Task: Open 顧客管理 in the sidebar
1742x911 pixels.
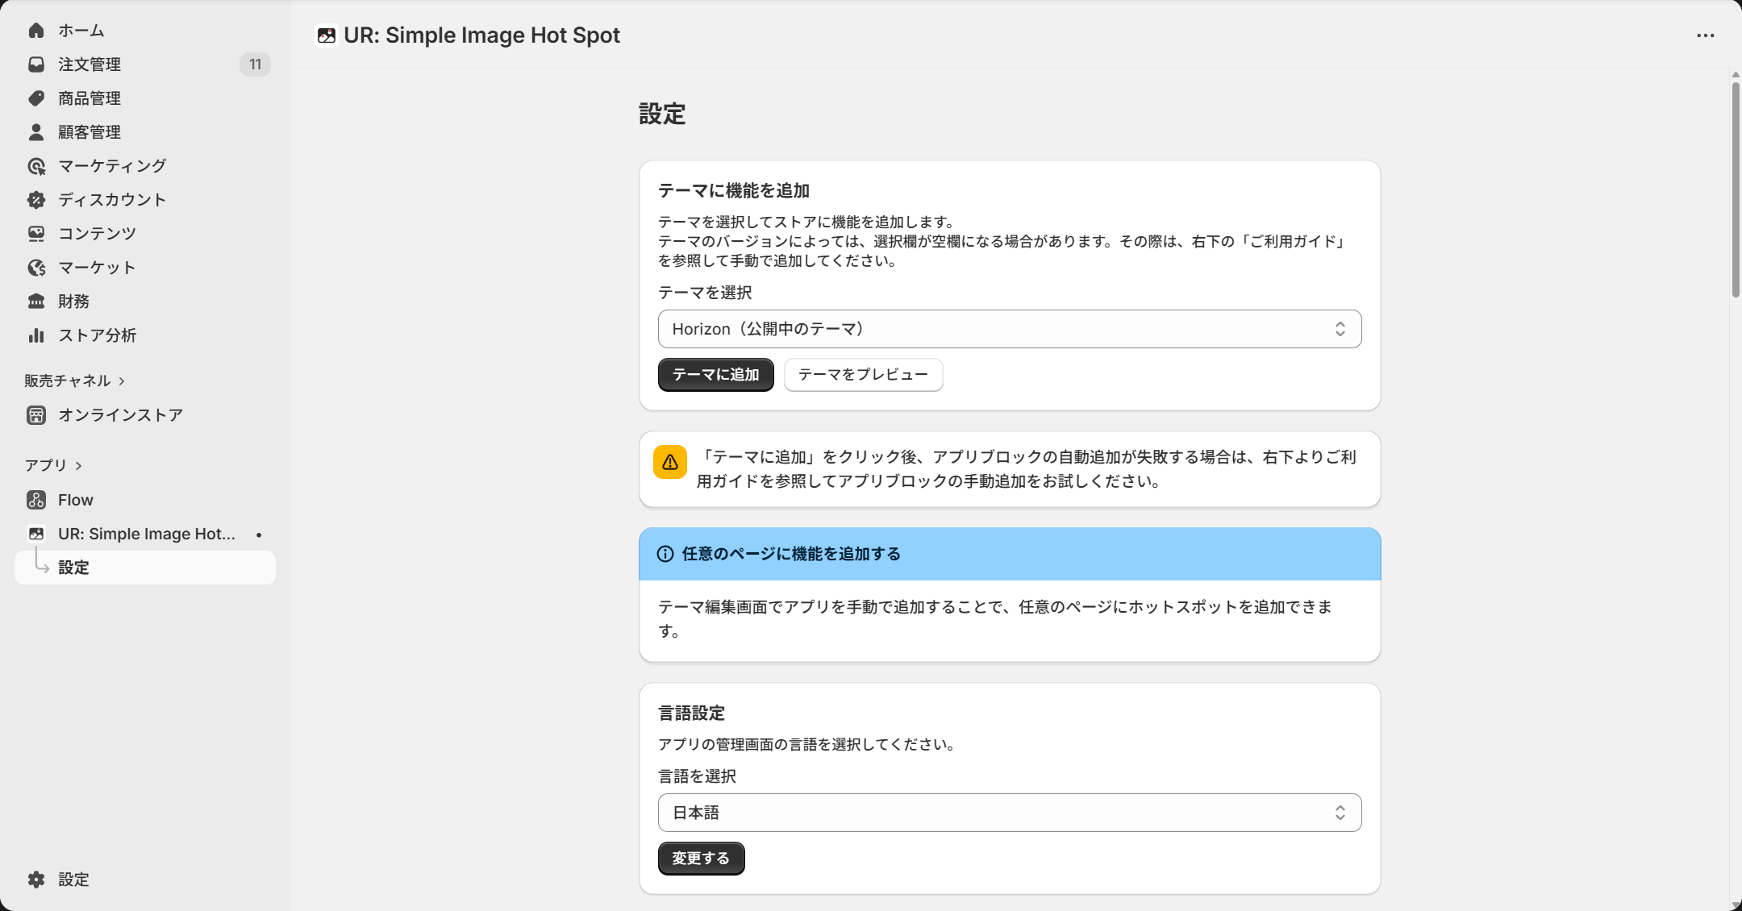Action: pos(89,131)
